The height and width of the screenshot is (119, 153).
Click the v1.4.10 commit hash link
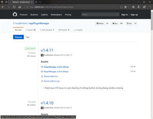(x=32, y=105)
